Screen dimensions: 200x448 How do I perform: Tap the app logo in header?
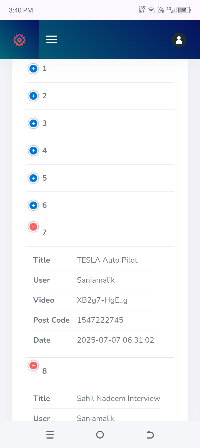pyautogui.click(x=19, y=40)
